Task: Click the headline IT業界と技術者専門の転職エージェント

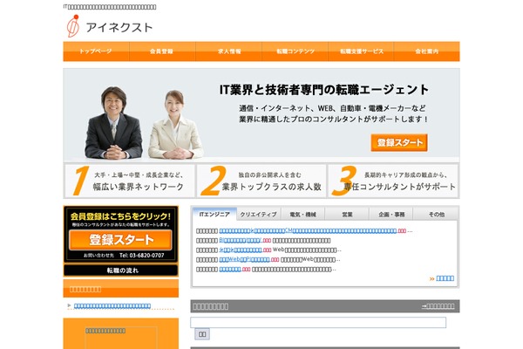Action: click(x=324, y=90)
